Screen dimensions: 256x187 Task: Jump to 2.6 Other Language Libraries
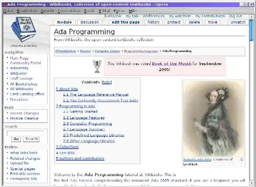(89, 141)
